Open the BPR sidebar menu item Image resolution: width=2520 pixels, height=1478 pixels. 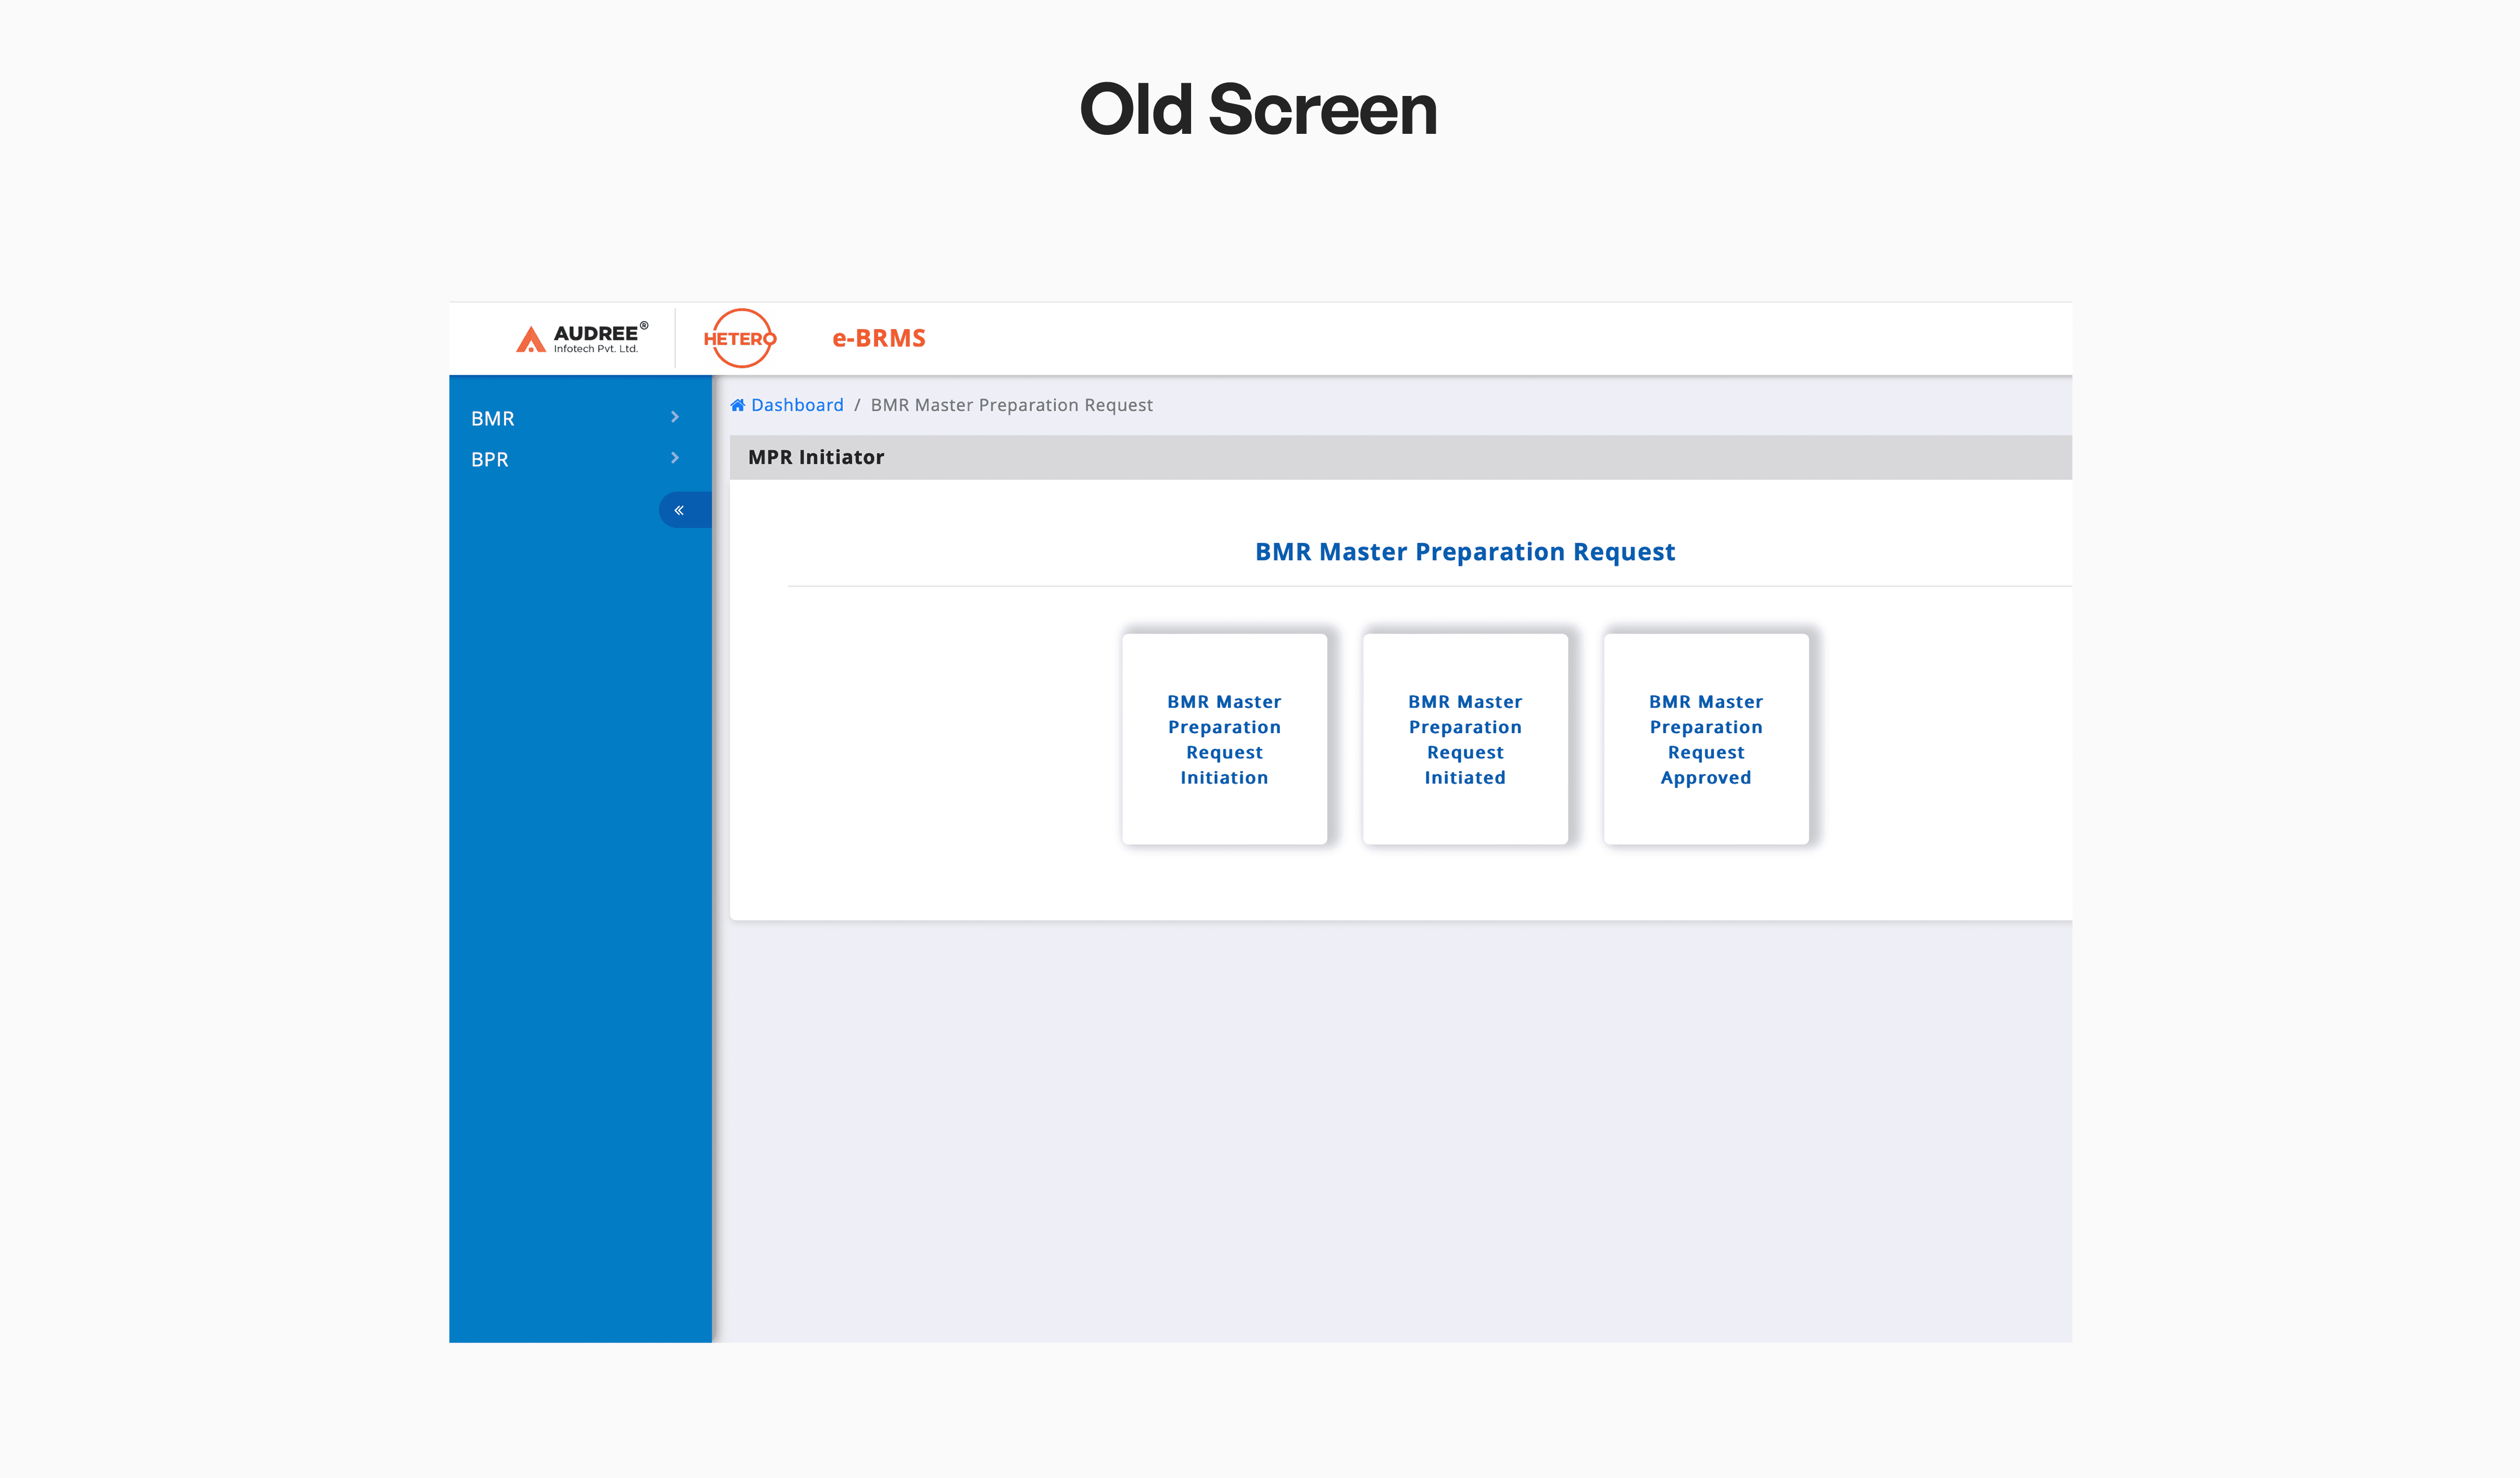[x=490, y=460]
